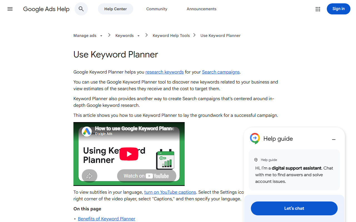
Task: Minimize the Help guide panel
Action: (334, 139)
